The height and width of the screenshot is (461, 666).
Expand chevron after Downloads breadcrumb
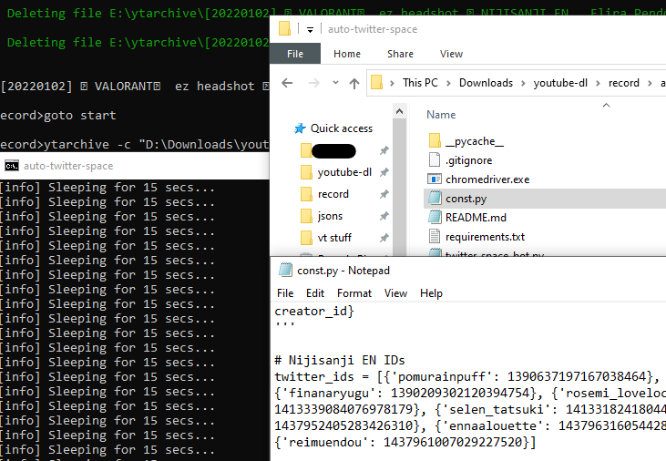[523, 83]
